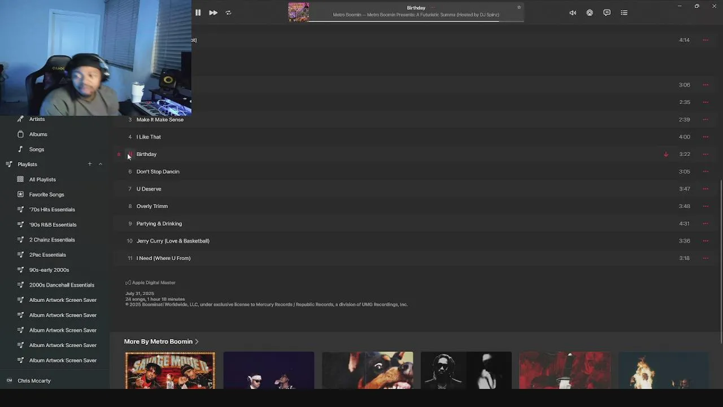The height and width of the screenshot is (407, 723).
Task: Click the playback progress bar
Action: 416,21
